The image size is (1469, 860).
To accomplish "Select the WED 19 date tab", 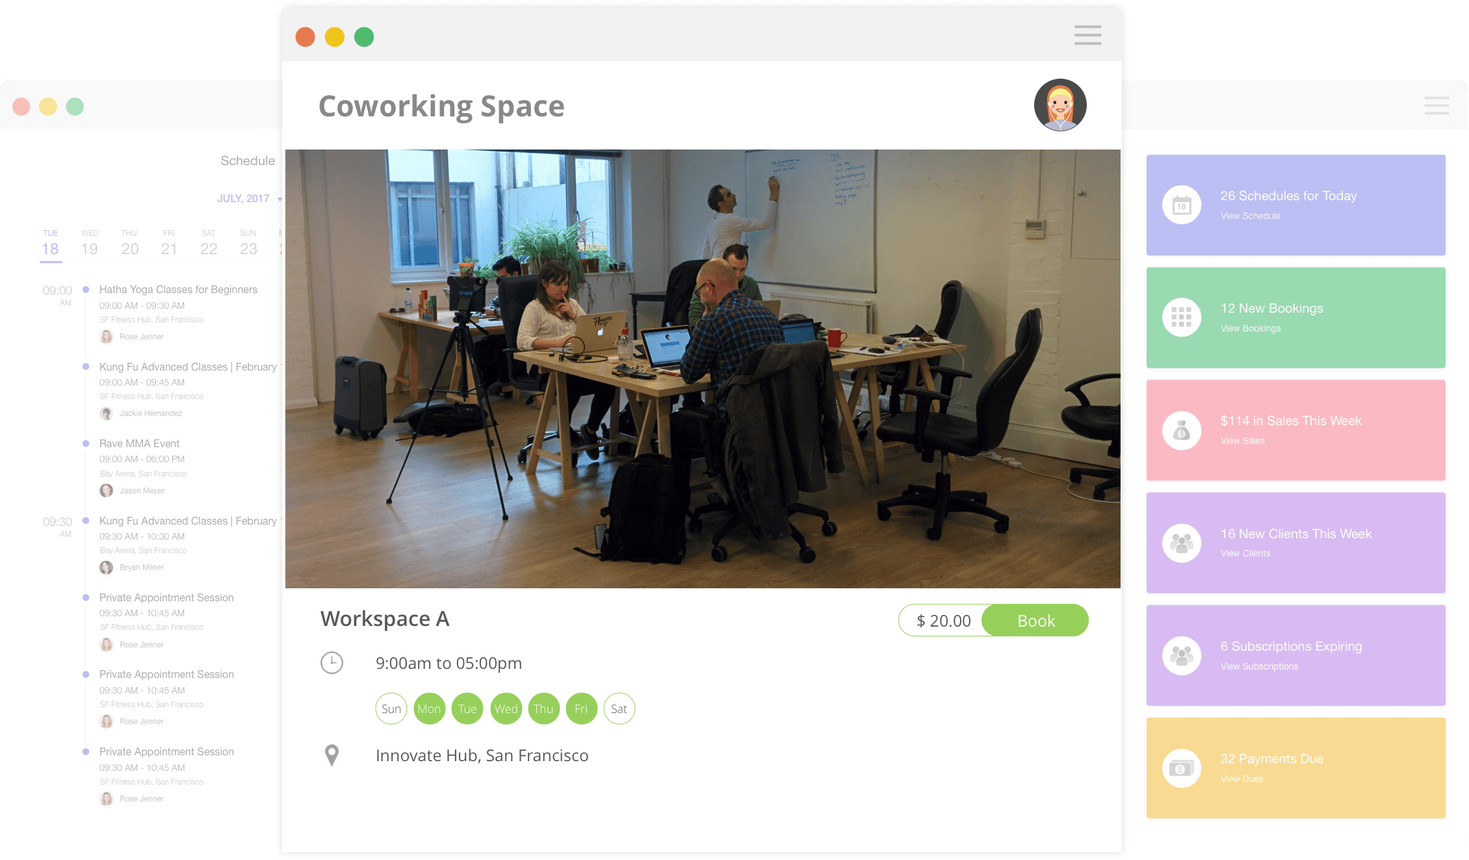I will [90, 244].
